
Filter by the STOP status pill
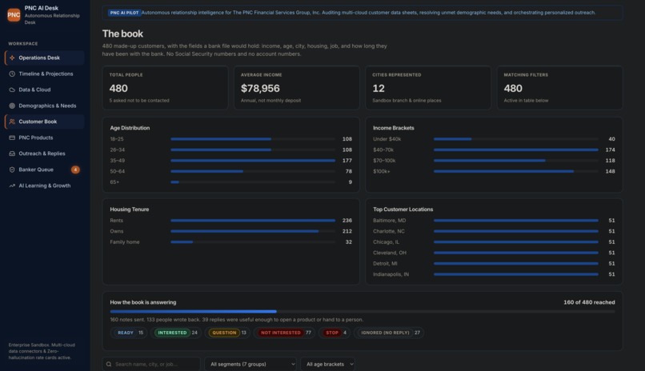pyautogui.click(x=335, y=333)
